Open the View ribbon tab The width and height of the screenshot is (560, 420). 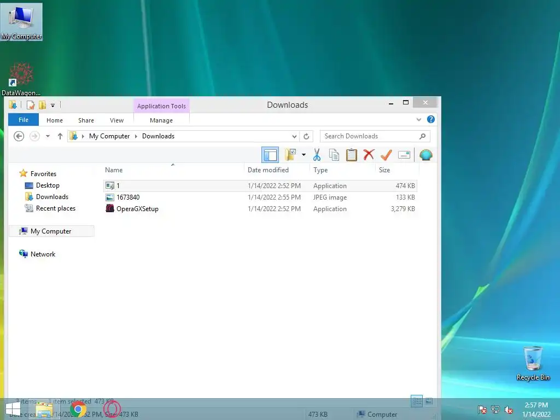coord(117,120)
